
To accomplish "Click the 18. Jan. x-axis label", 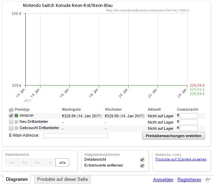I will pyautogui.click(x=94, y=93).
